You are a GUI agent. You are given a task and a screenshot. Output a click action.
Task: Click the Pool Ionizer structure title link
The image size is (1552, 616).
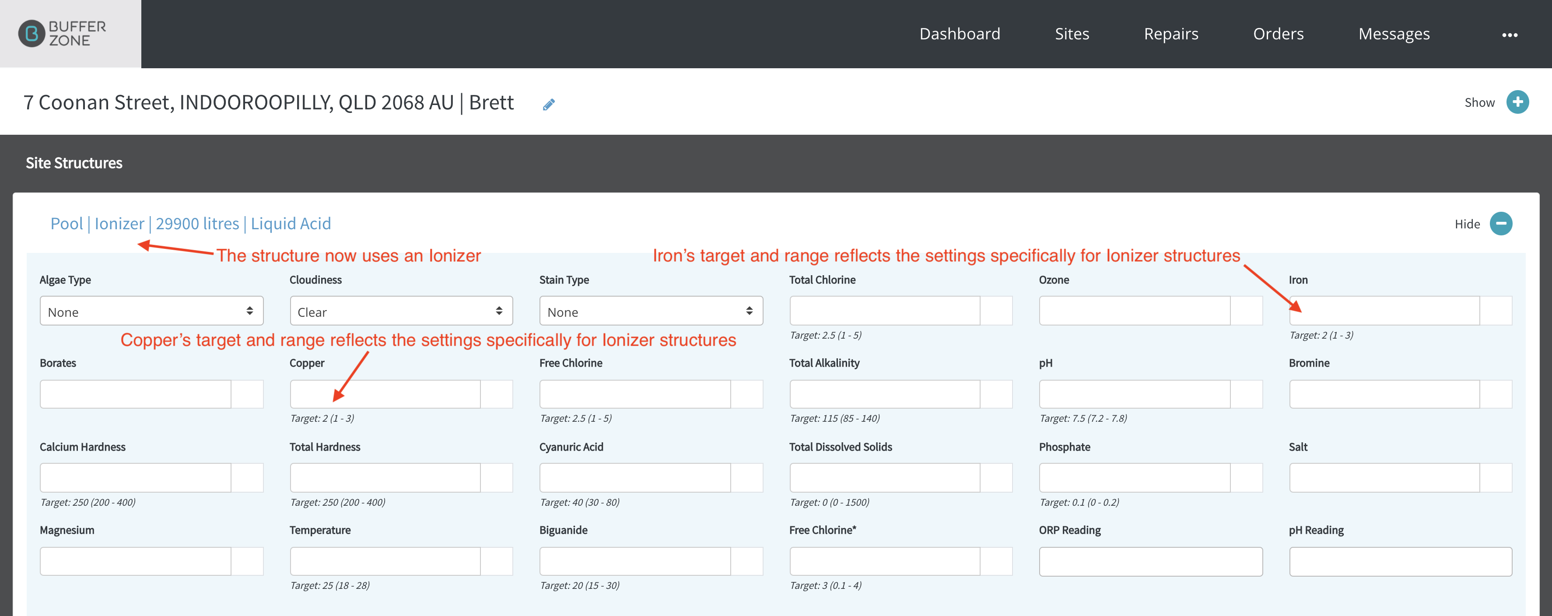tap(190, 224)
